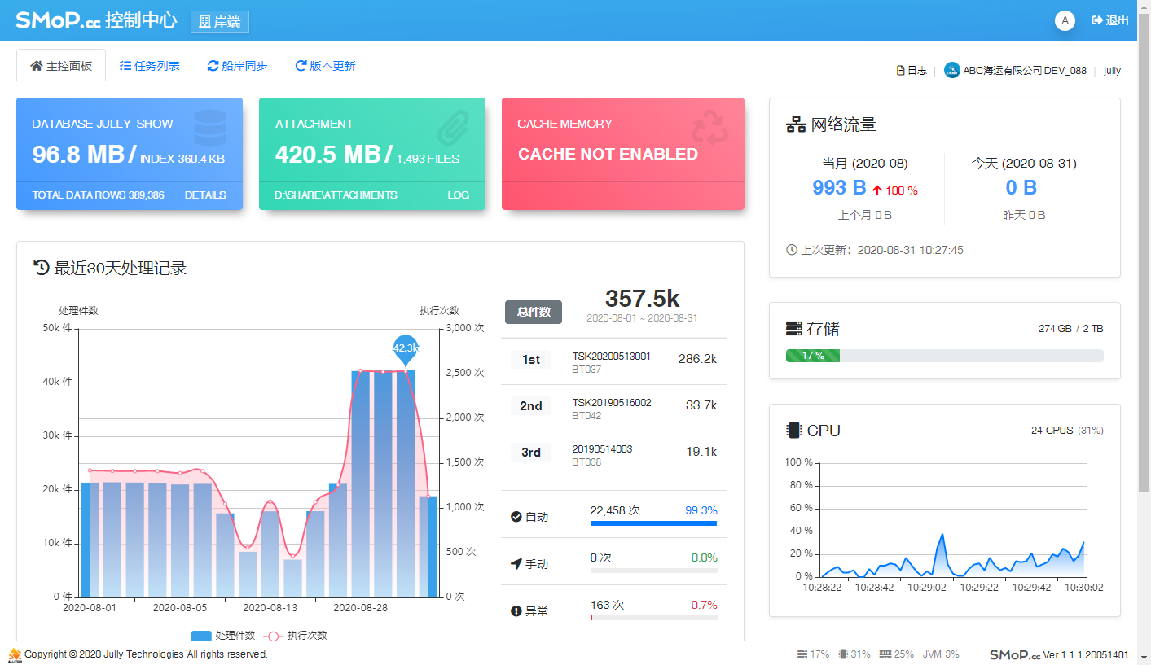Open the 版本更新 tab
Screen dimensions: 1151x665
(325, 66)
